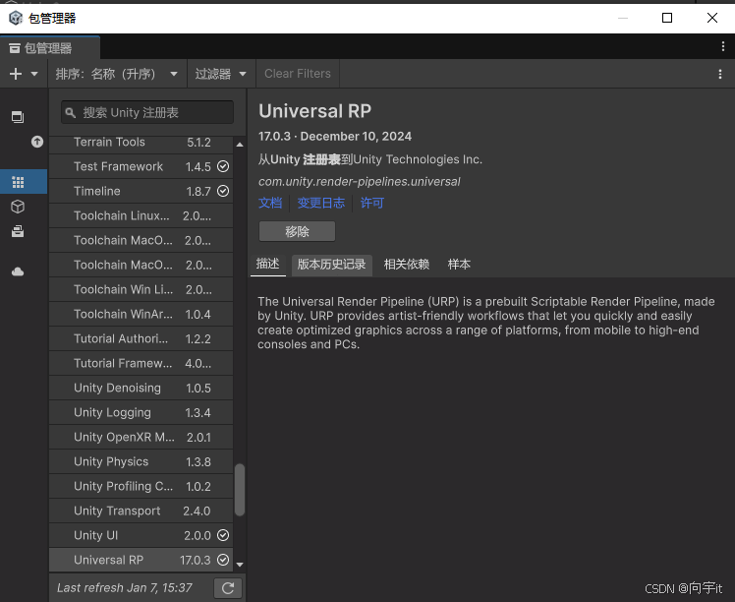The image size is (735, 602).
Task: Open the toolbar's three-dot options menu
Action: coord(720,74)
